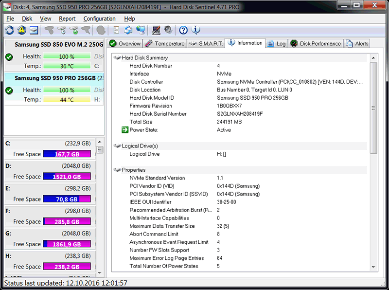This screenshot has width=389, height=290.
Task: Collapse the Properties section
Action: pos(117,170)
